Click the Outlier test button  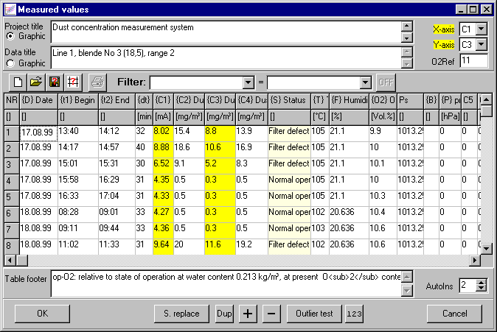pos(315,313)
